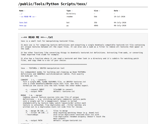Click the '--== READ ME ==--.txt' readme heading
166x124 pixels.
pyautogui.click(x=37, y=37)
